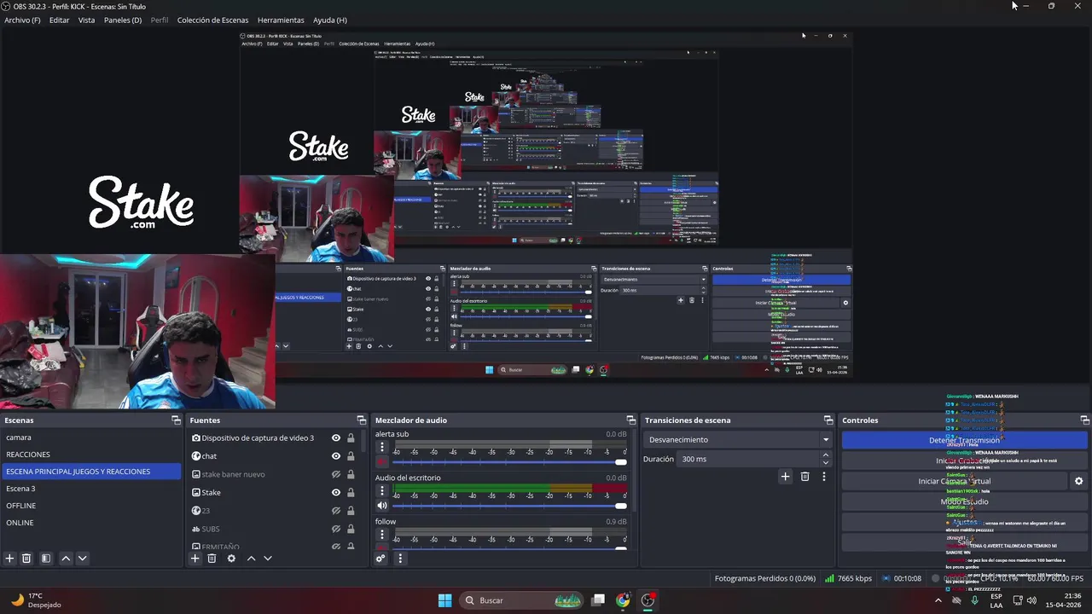This screenshot has width=1092, height=614.
Task: Open the Herramientas menu
Action: 281,20
